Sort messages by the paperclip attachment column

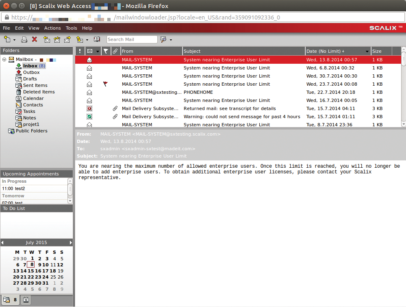(115, 51)
